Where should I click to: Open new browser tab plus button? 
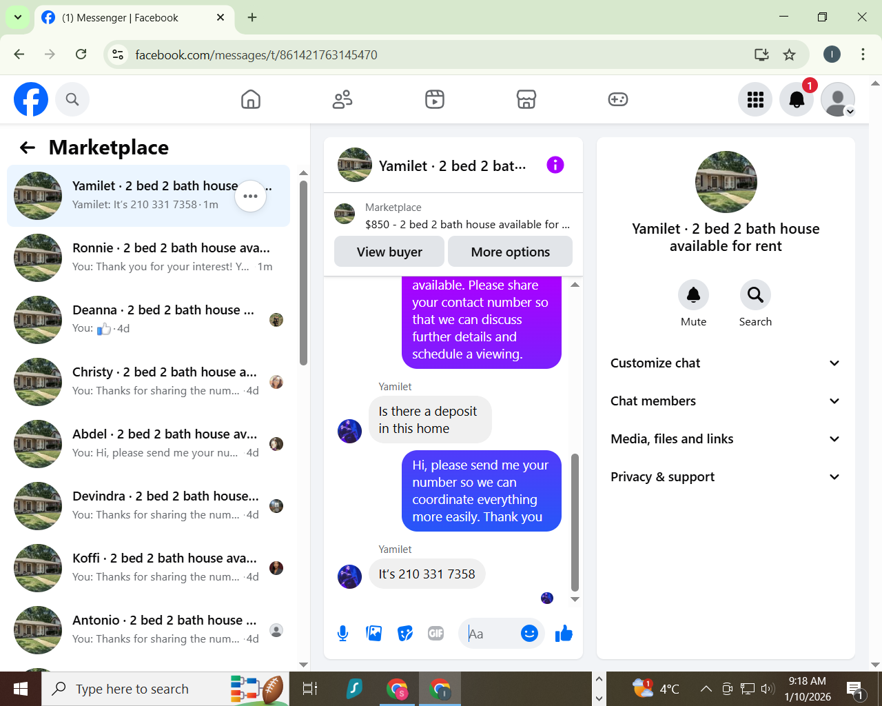[x=252, y=17]
